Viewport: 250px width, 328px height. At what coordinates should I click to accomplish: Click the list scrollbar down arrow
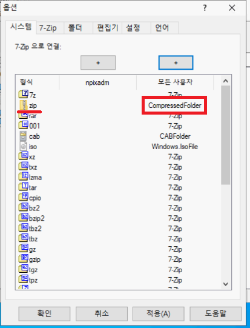click(x=226, y=284)
